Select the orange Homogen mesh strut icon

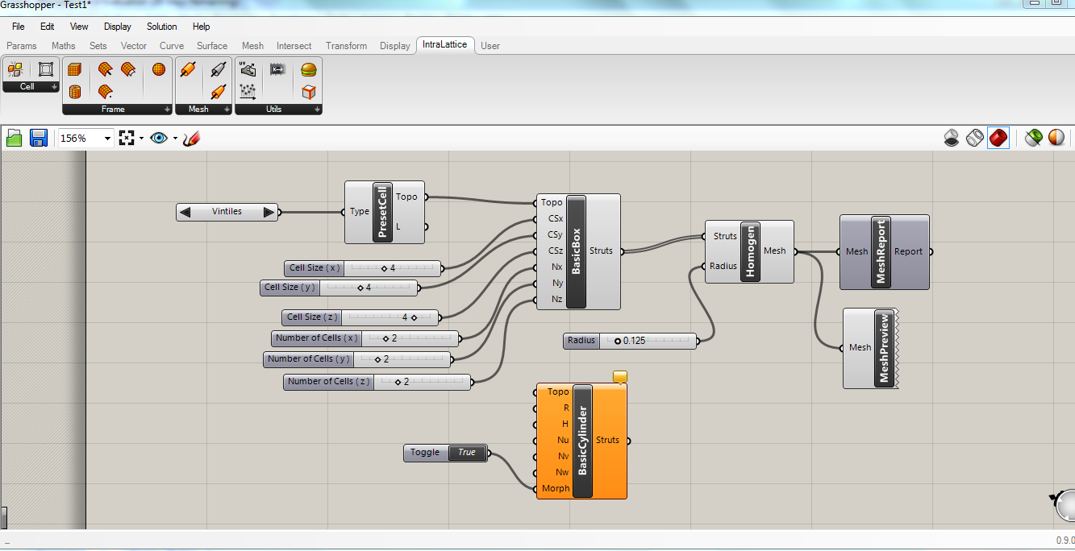tap(188, 70)
